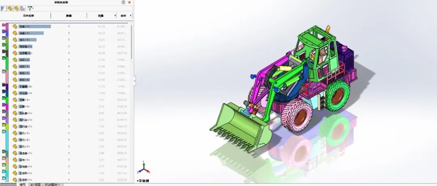Close the assembly visualization panel
The height and width of the screenshot is (186, 437).
129,2
